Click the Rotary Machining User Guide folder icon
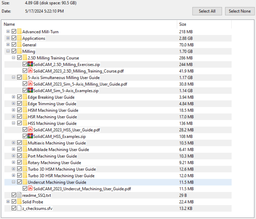Screen dimensions: 256x219 click(25, 162)
